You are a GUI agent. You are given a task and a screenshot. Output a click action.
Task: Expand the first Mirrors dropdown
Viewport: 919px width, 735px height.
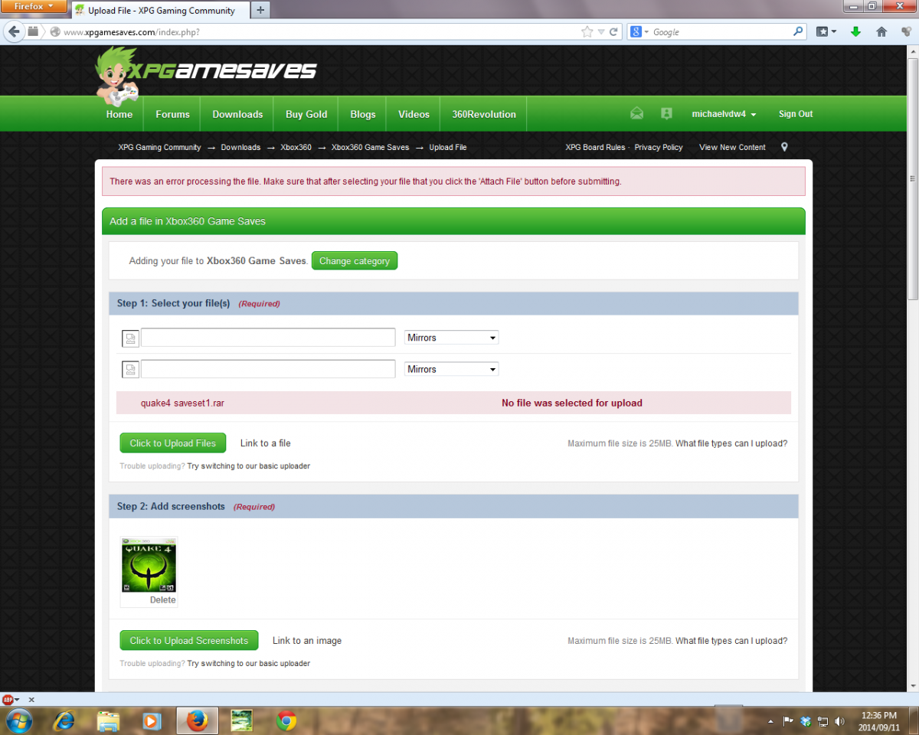[451, 338]
